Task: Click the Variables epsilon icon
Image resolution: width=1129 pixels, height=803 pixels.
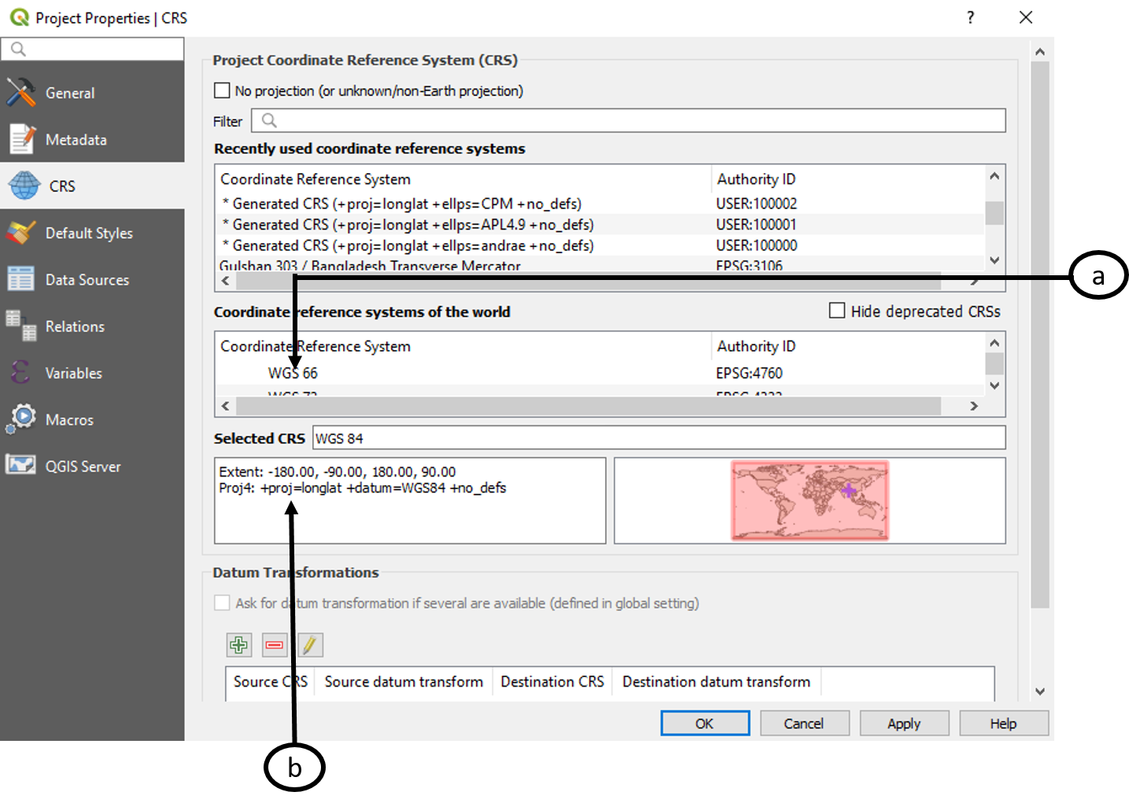Action: pyautogui.click(x=21, y=372)
